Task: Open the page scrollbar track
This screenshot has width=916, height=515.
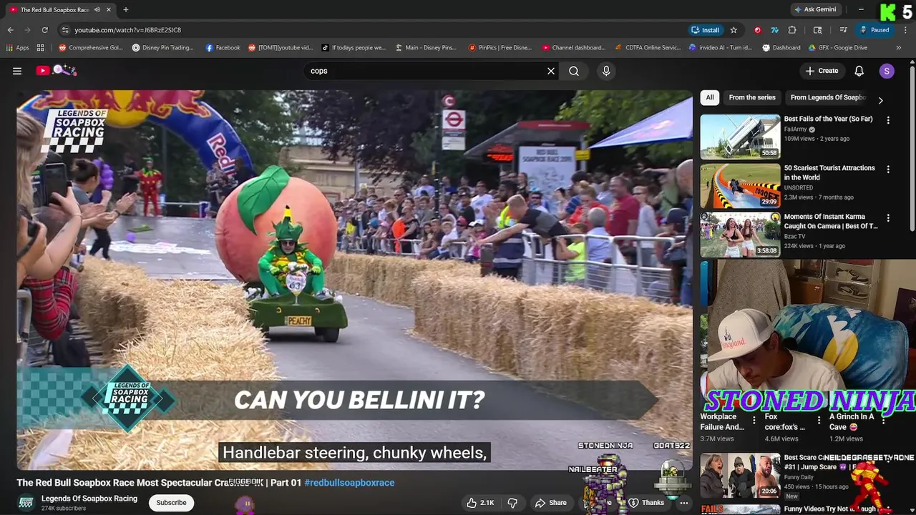Action: coord(912,286)
